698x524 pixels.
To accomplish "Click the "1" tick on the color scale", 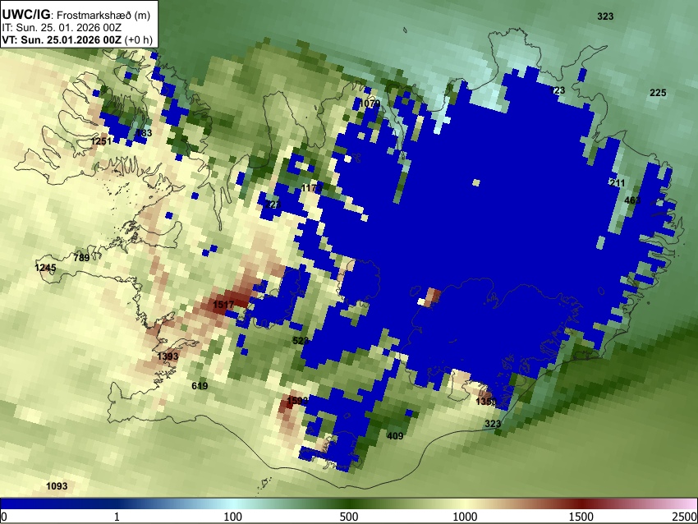I will point(117,517).
